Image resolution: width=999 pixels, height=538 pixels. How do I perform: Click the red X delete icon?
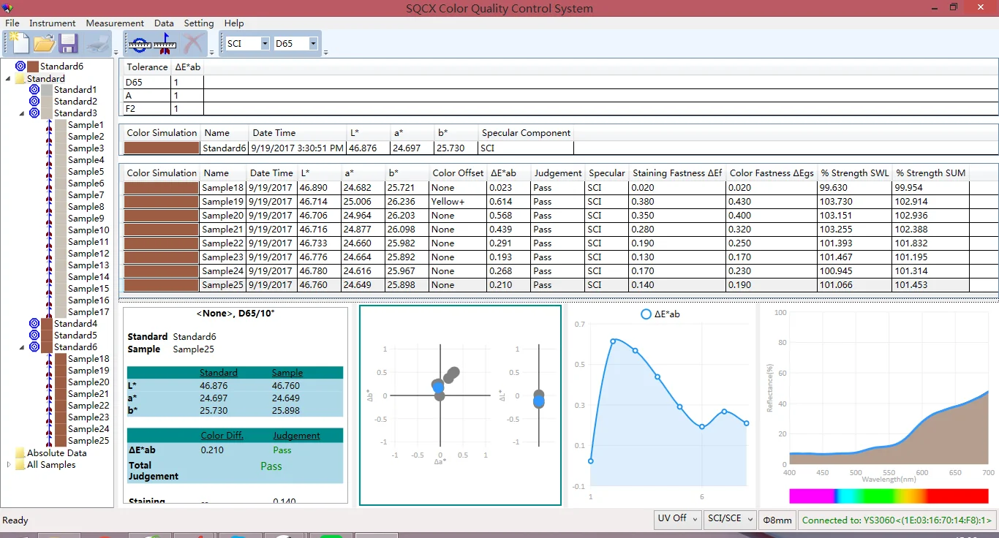point(192,44)
